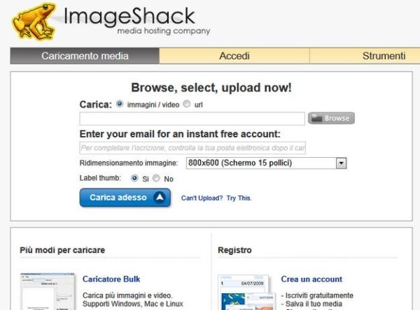Select the immagini / video radio option
Screen dimensions: 420x310
pyautogui.click(x=120, y=104)
